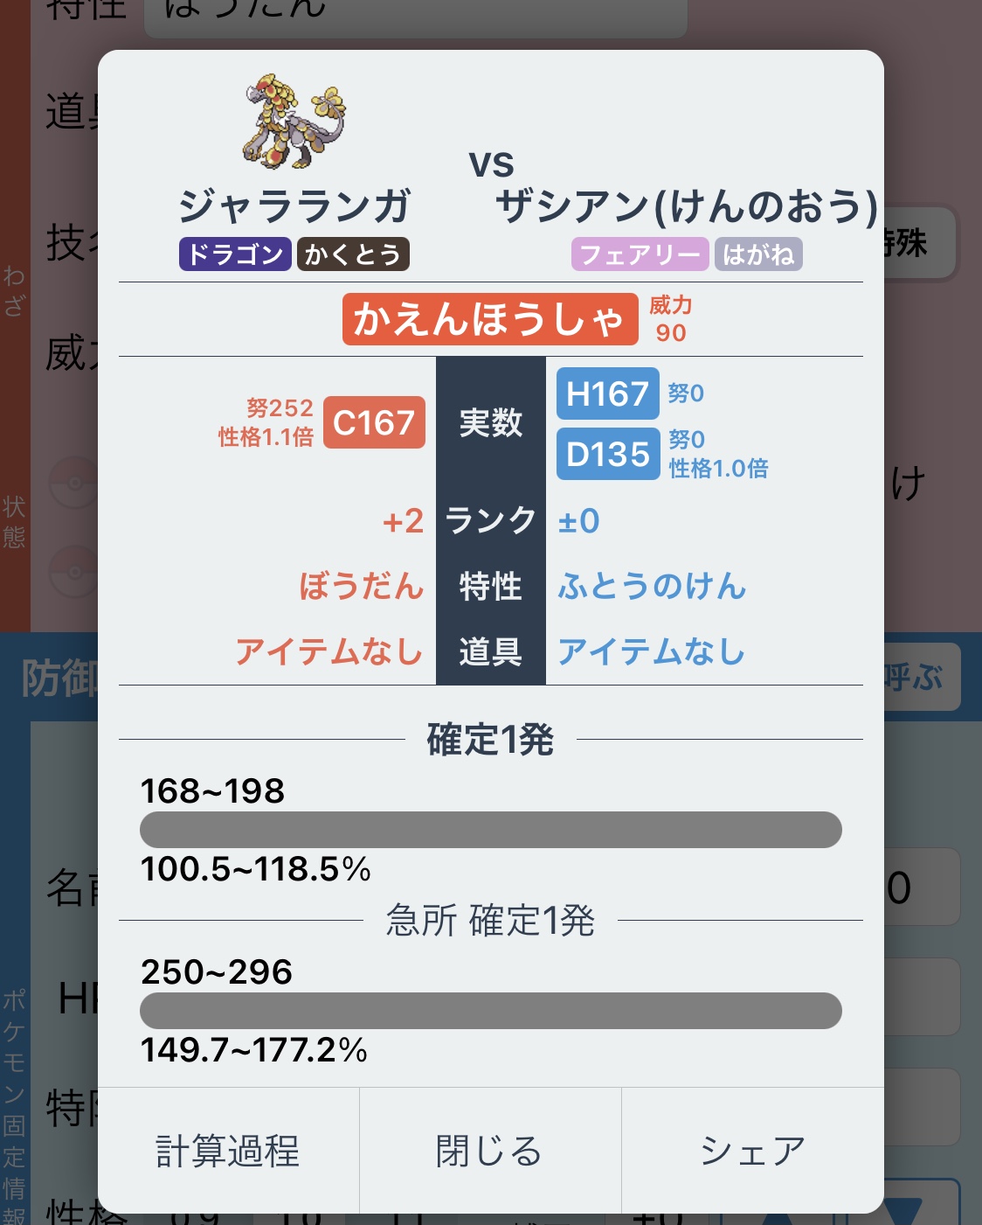Click the critical hit 250~296 damage bar

point(490,1011)
